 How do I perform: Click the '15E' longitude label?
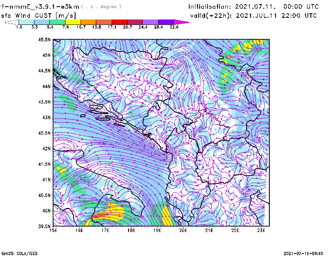click(53, 230)
